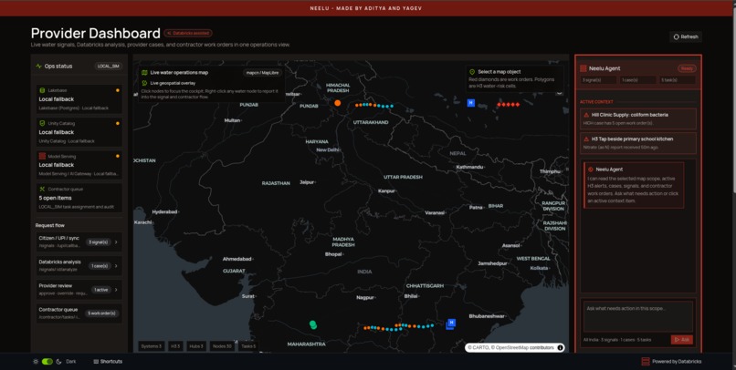Click the Hill Clinic Supply warning triangle
Screen dimensions: 736x370
(x=586, y=115)
